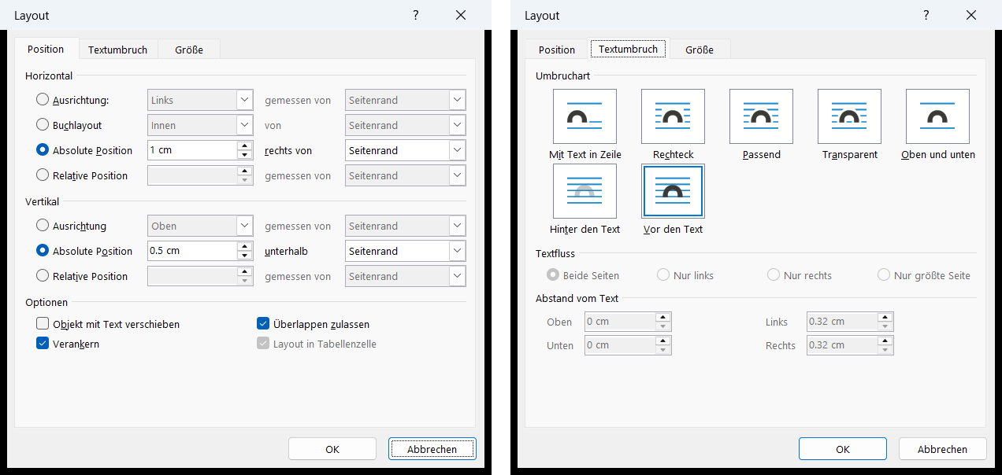Select 'Beide Seiten' text flow radio
This screenshot has width=1002, height=475.
[553, 275]
